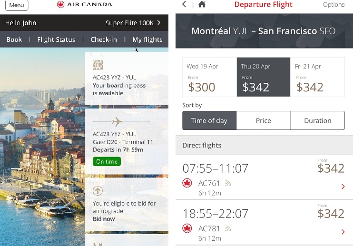
Task: Tap the home icon in header
Action: point(202,5)
